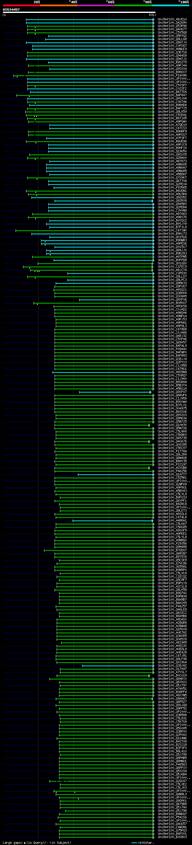Image resolution: width=192 pixels, height=845 pixels.
Task: Open hit UniRef100_C0Z2F2
Action: coord(172,88)
